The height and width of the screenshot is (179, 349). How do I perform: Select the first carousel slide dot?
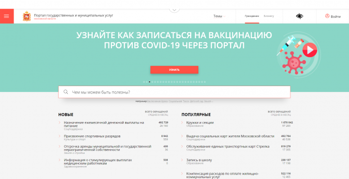144,82
